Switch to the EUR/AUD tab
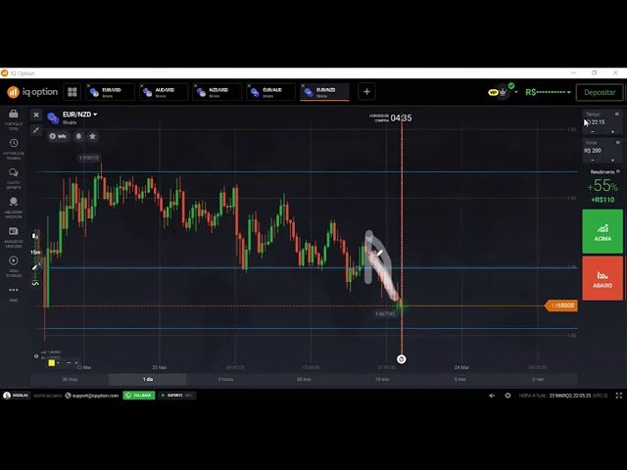Screen dimensions: 627x470 point(270,92)
